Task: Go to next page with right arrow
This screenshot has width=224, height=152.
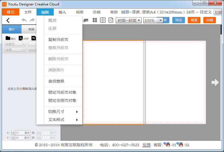Action: (x=215, y=83)
